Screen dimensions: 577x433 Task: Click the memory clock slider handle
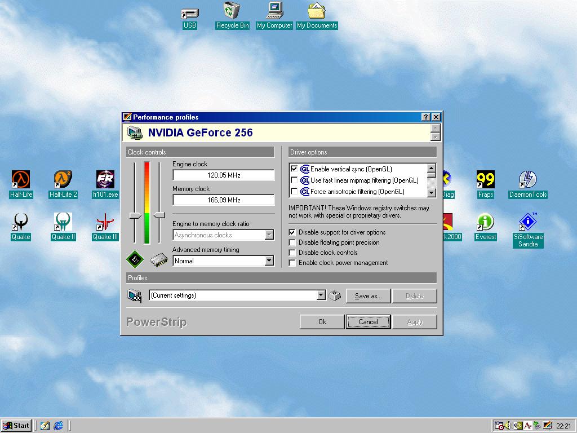point(159,215)
